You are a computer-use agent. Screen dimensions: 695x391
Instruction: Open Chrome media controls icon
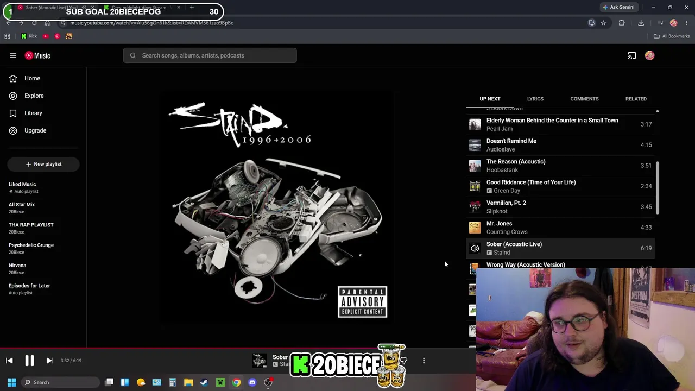[660, 23]
